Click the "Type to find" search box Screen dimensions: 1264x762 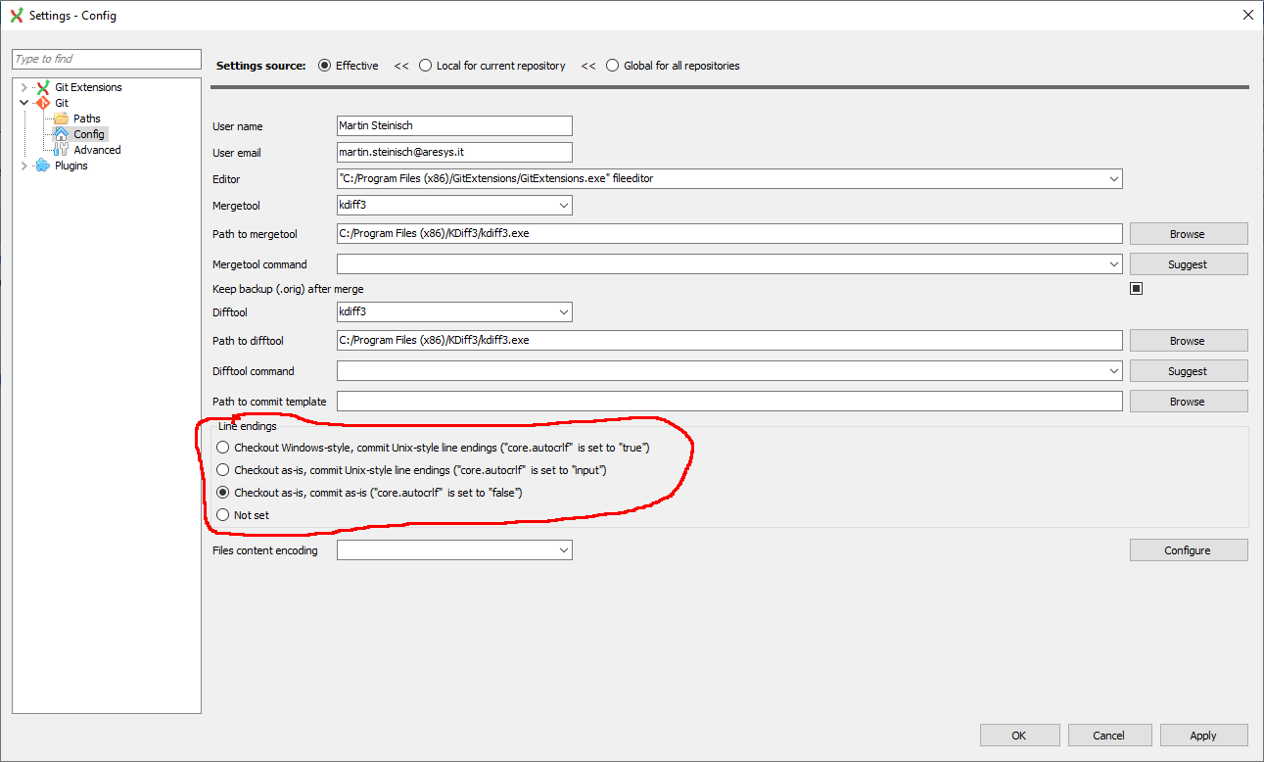pyautogui.click(x=106, y=59)
